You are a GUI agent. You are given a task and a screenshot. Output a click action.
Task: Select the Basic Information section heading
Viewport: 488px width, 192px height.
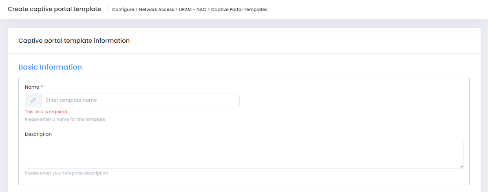(x=50, y=67)
